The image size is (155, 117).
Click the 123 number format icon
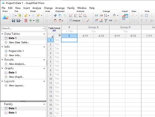pyautogui.click(x=106, y=21)
